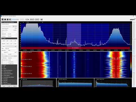Image resolution: width=136 pixels, height=102 pixels.
Task: Expand the Baseband Noise Blanker panel
Action: [x=9, y=74]
